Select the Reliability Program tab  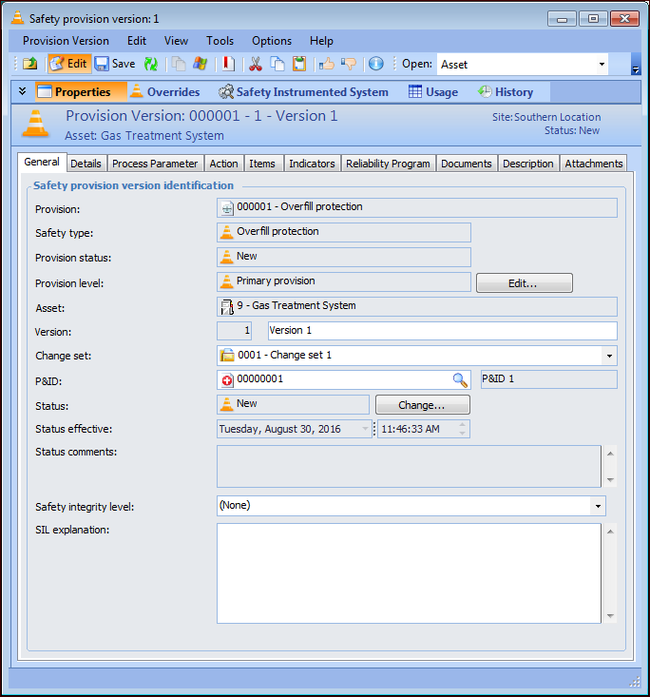tap(388, 164)
